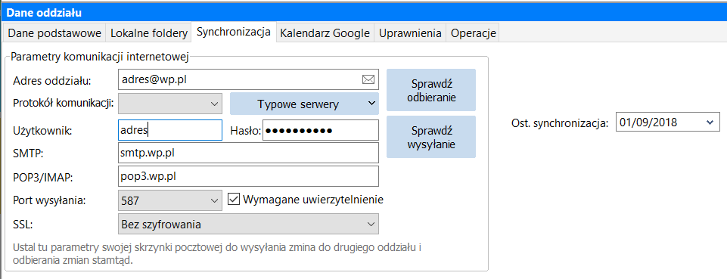
Task: Expand the Typowe serwery dropdown button
Action: click(304, 104)
